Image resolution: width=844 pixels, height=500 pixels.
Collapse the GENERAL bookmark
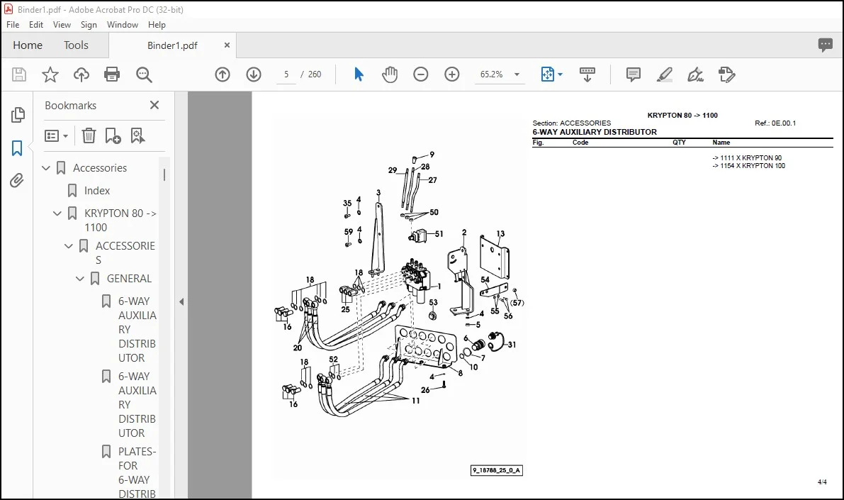click(x=79, y=279)
